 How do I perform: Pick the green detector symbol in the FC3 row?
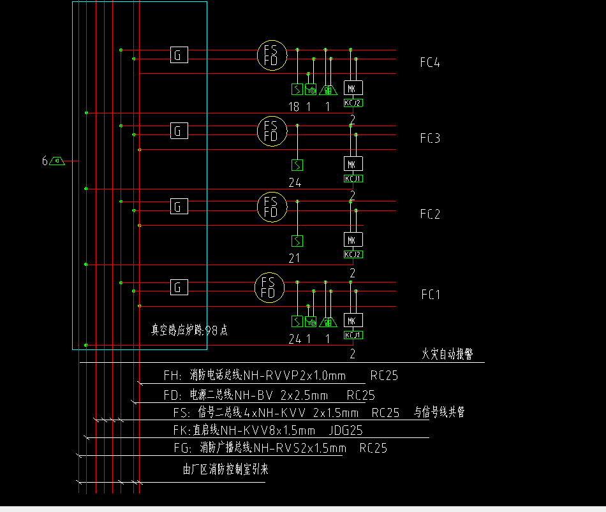coord(297,165)
